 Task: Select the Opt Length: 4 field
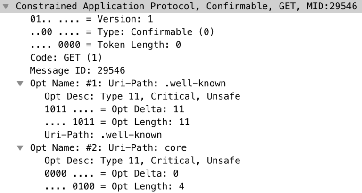pyautogui.click(x=114, y=186)
